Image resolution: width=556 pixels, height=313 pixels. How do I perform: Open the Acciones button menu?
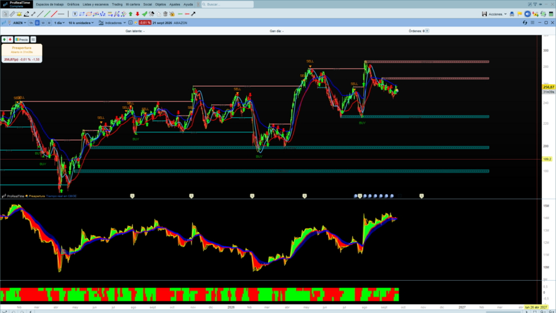click(x=497, y=14)
